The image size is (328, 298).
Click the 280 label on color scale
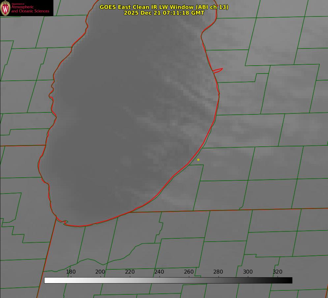pos(218,272)
